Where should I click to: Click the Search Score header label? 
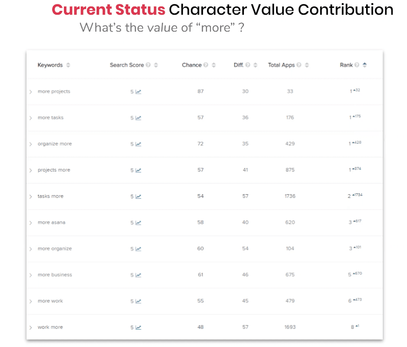tap(127, 65)
